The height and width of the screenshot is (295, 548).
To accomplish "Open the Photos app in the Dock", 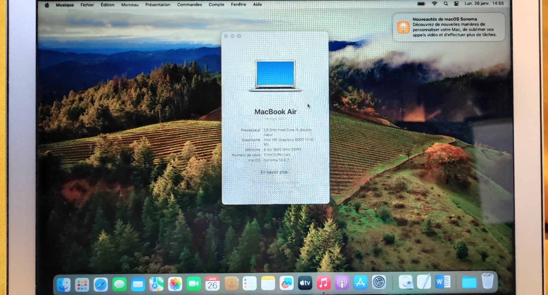I will [175, 284].
